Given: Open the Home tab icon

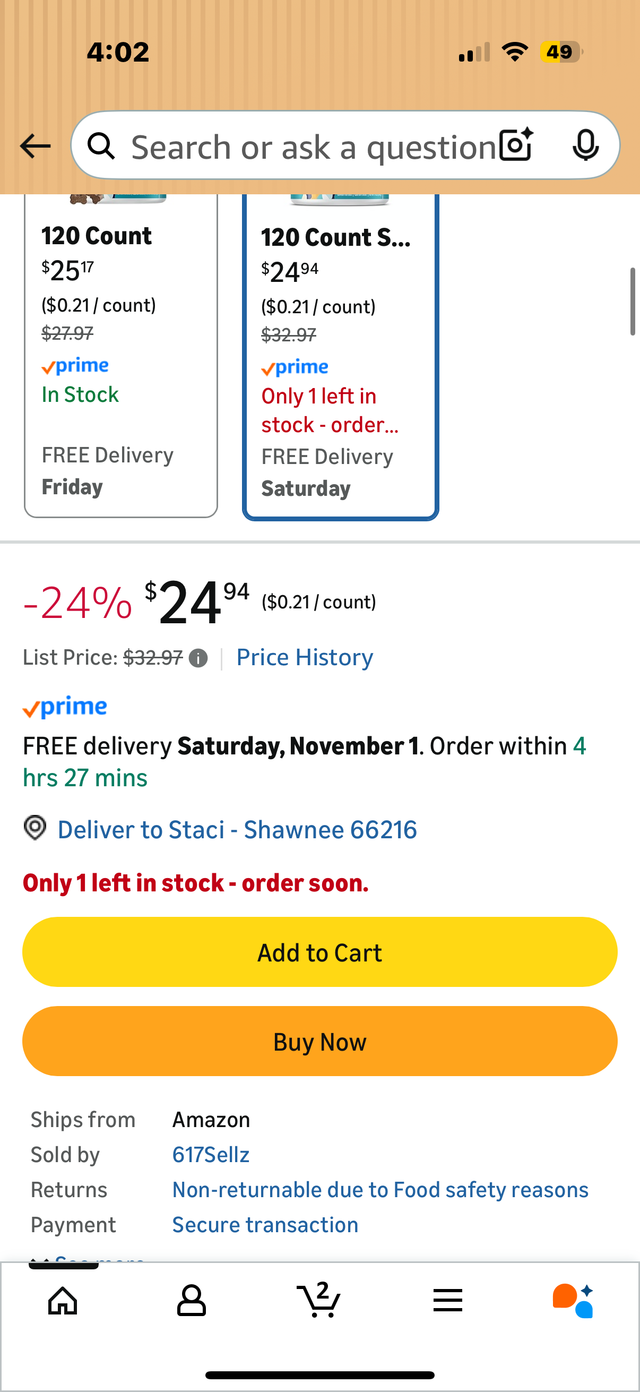Looking at the screenshot, I should tap(63, 1300).
